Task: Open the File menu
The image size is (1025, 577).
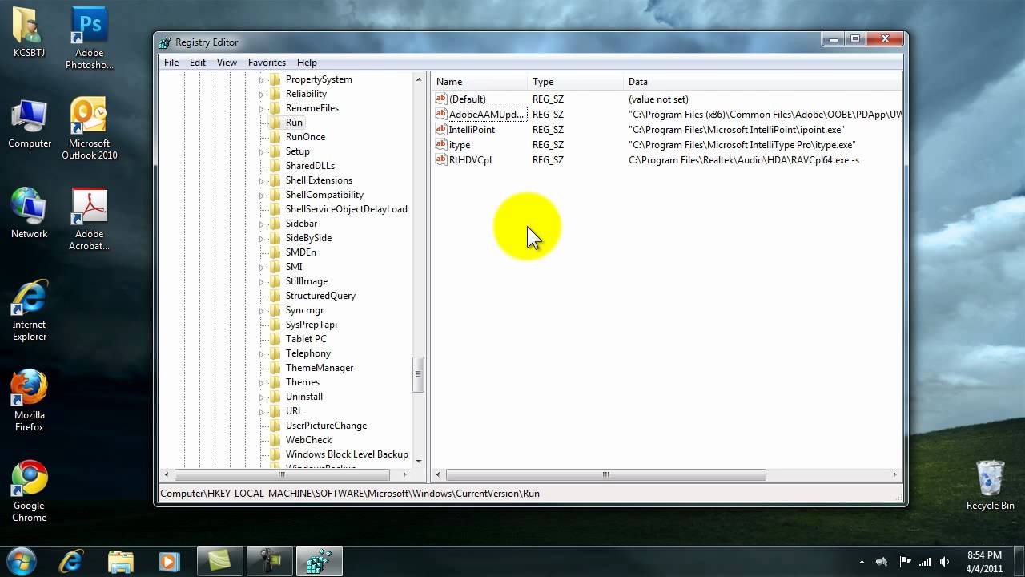Action: click(x=171, y=63)
